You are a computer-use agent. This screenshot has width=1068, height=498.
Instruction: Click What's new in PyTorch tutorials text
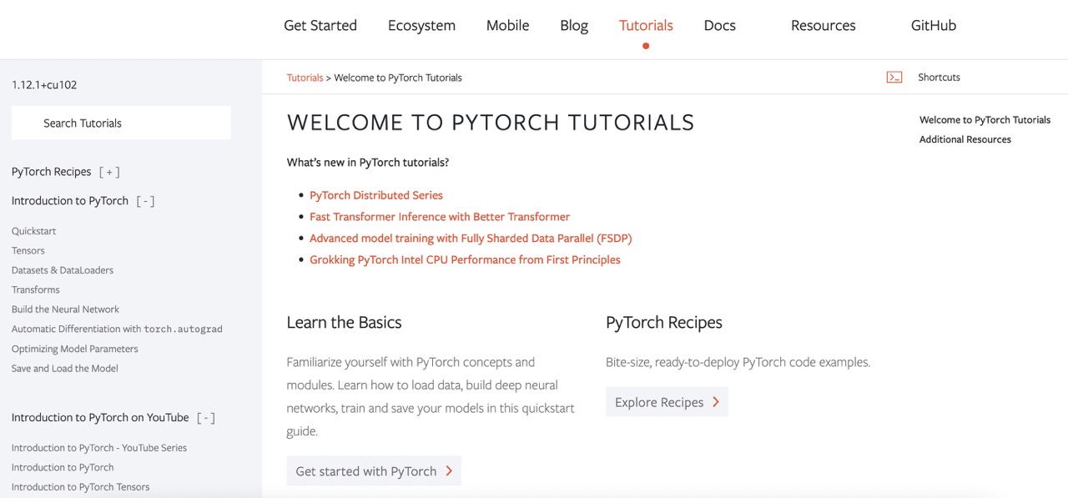tap(368, 163)
